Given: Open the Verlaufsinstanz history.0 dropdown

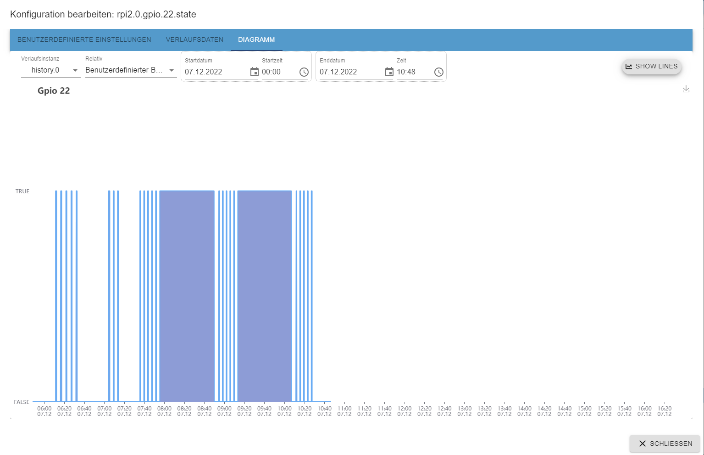Looking at the screenshot, I should [x=51, y=70].
